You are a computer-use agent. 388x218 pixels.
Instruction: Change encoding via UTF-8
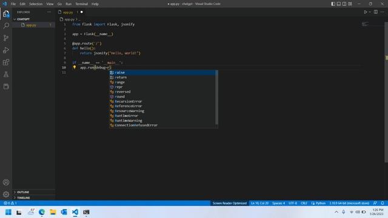coord(293,203)
